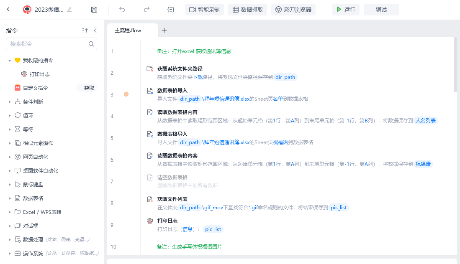Add a new flow tab
This screenshot has height=264, width=460.
164,30
